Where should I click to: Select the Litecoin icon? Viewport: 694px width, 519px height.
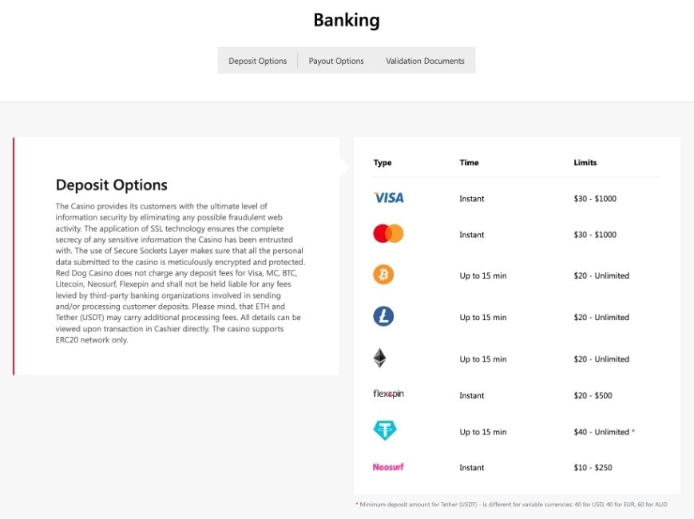click(383, 316)
